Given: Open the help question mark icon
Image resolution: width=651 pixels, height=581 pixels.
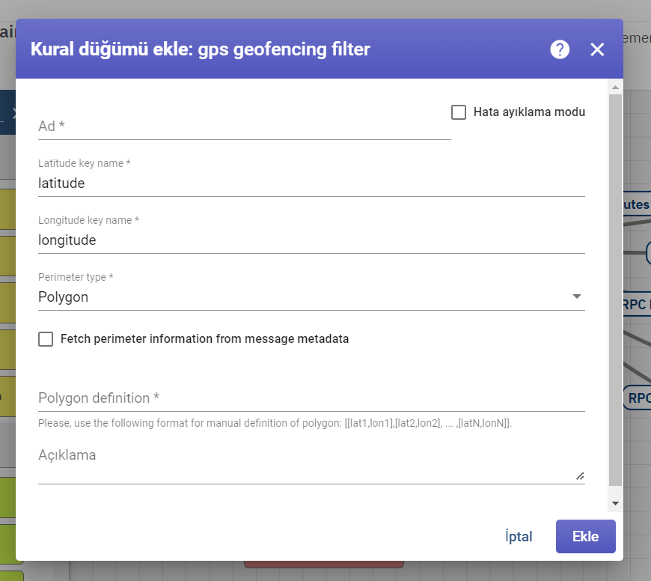Looking at the screenshot, I should (x=560, y=49).
